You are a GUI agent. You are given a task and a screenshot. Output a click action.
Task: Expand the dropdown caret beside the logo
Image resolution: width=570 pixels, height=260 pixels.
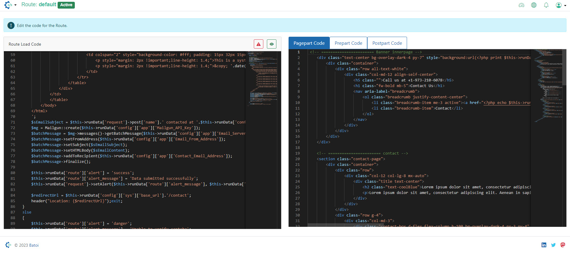tap(15, 5)
